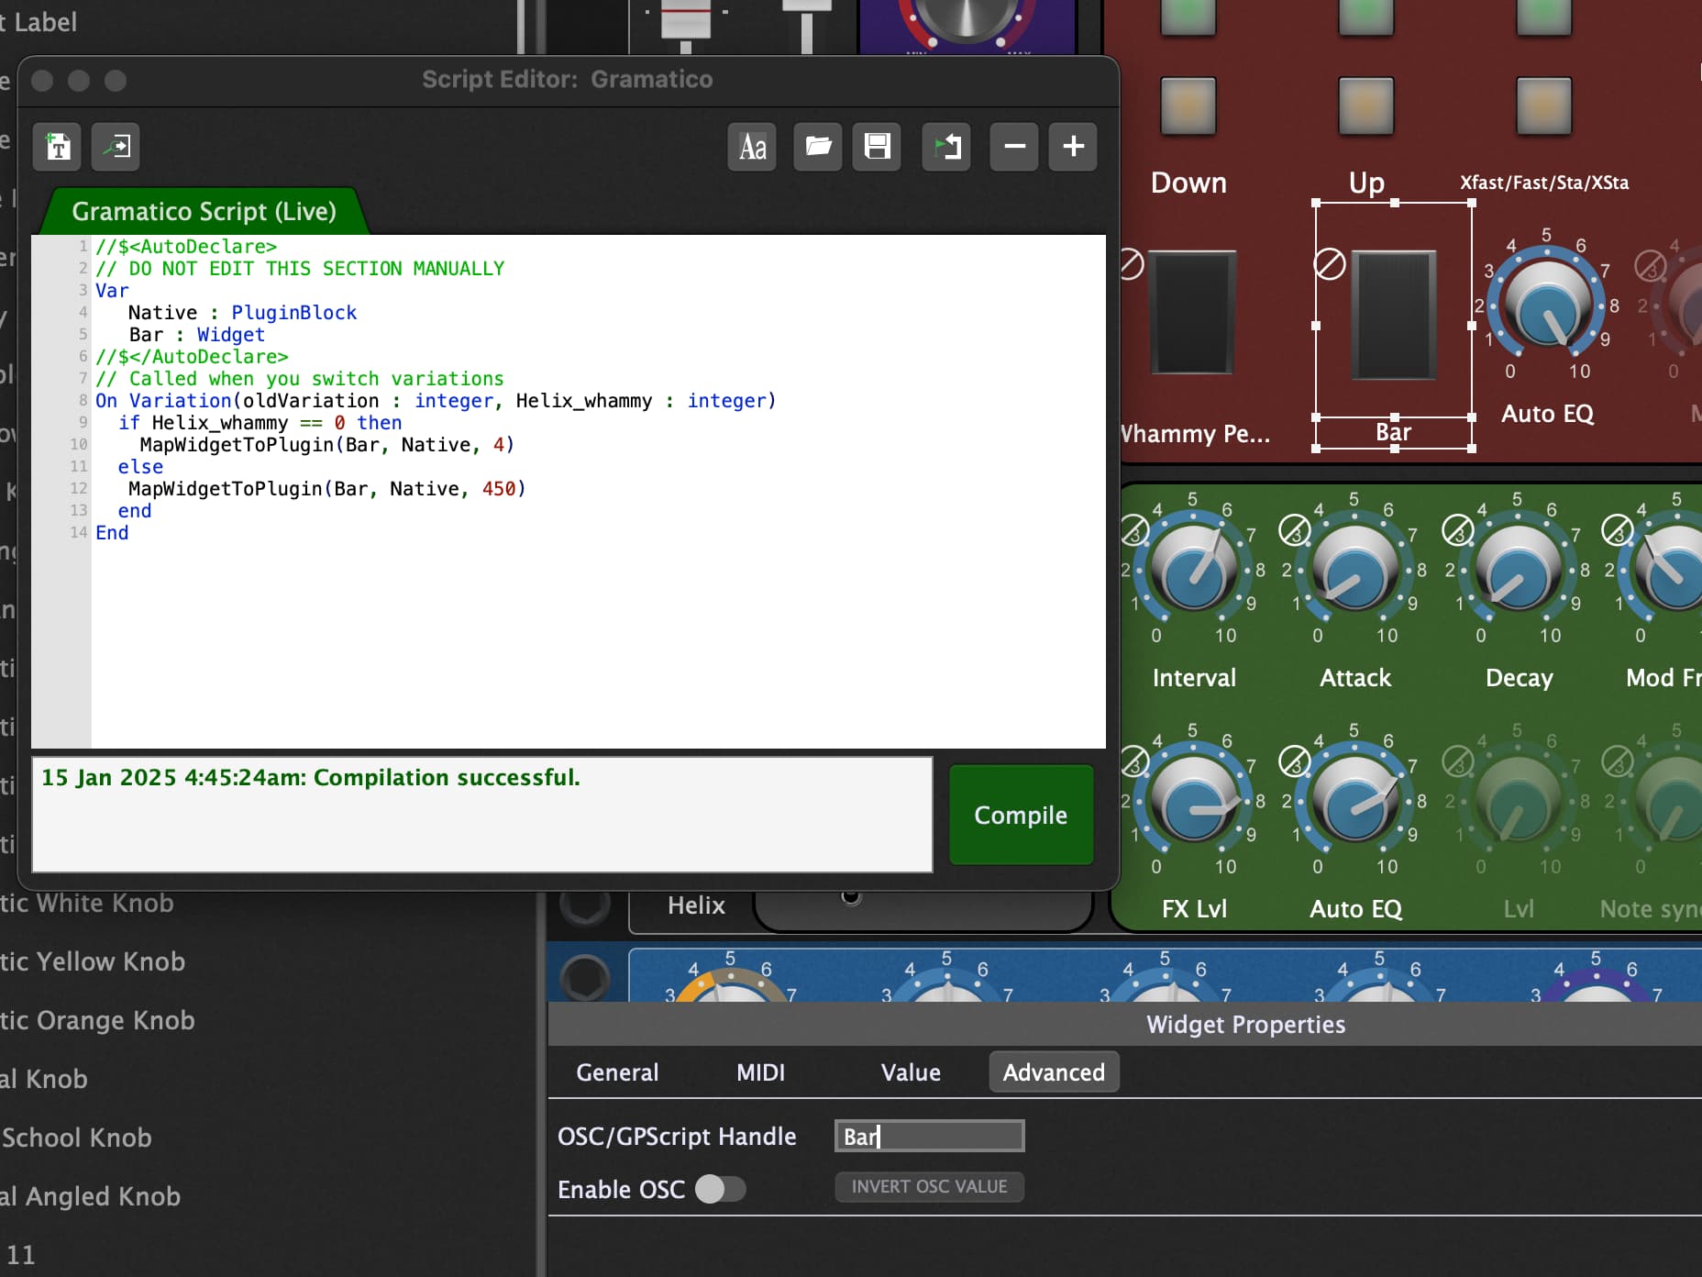Click the leftmost orange LED button in red panel

point(1188,105)
